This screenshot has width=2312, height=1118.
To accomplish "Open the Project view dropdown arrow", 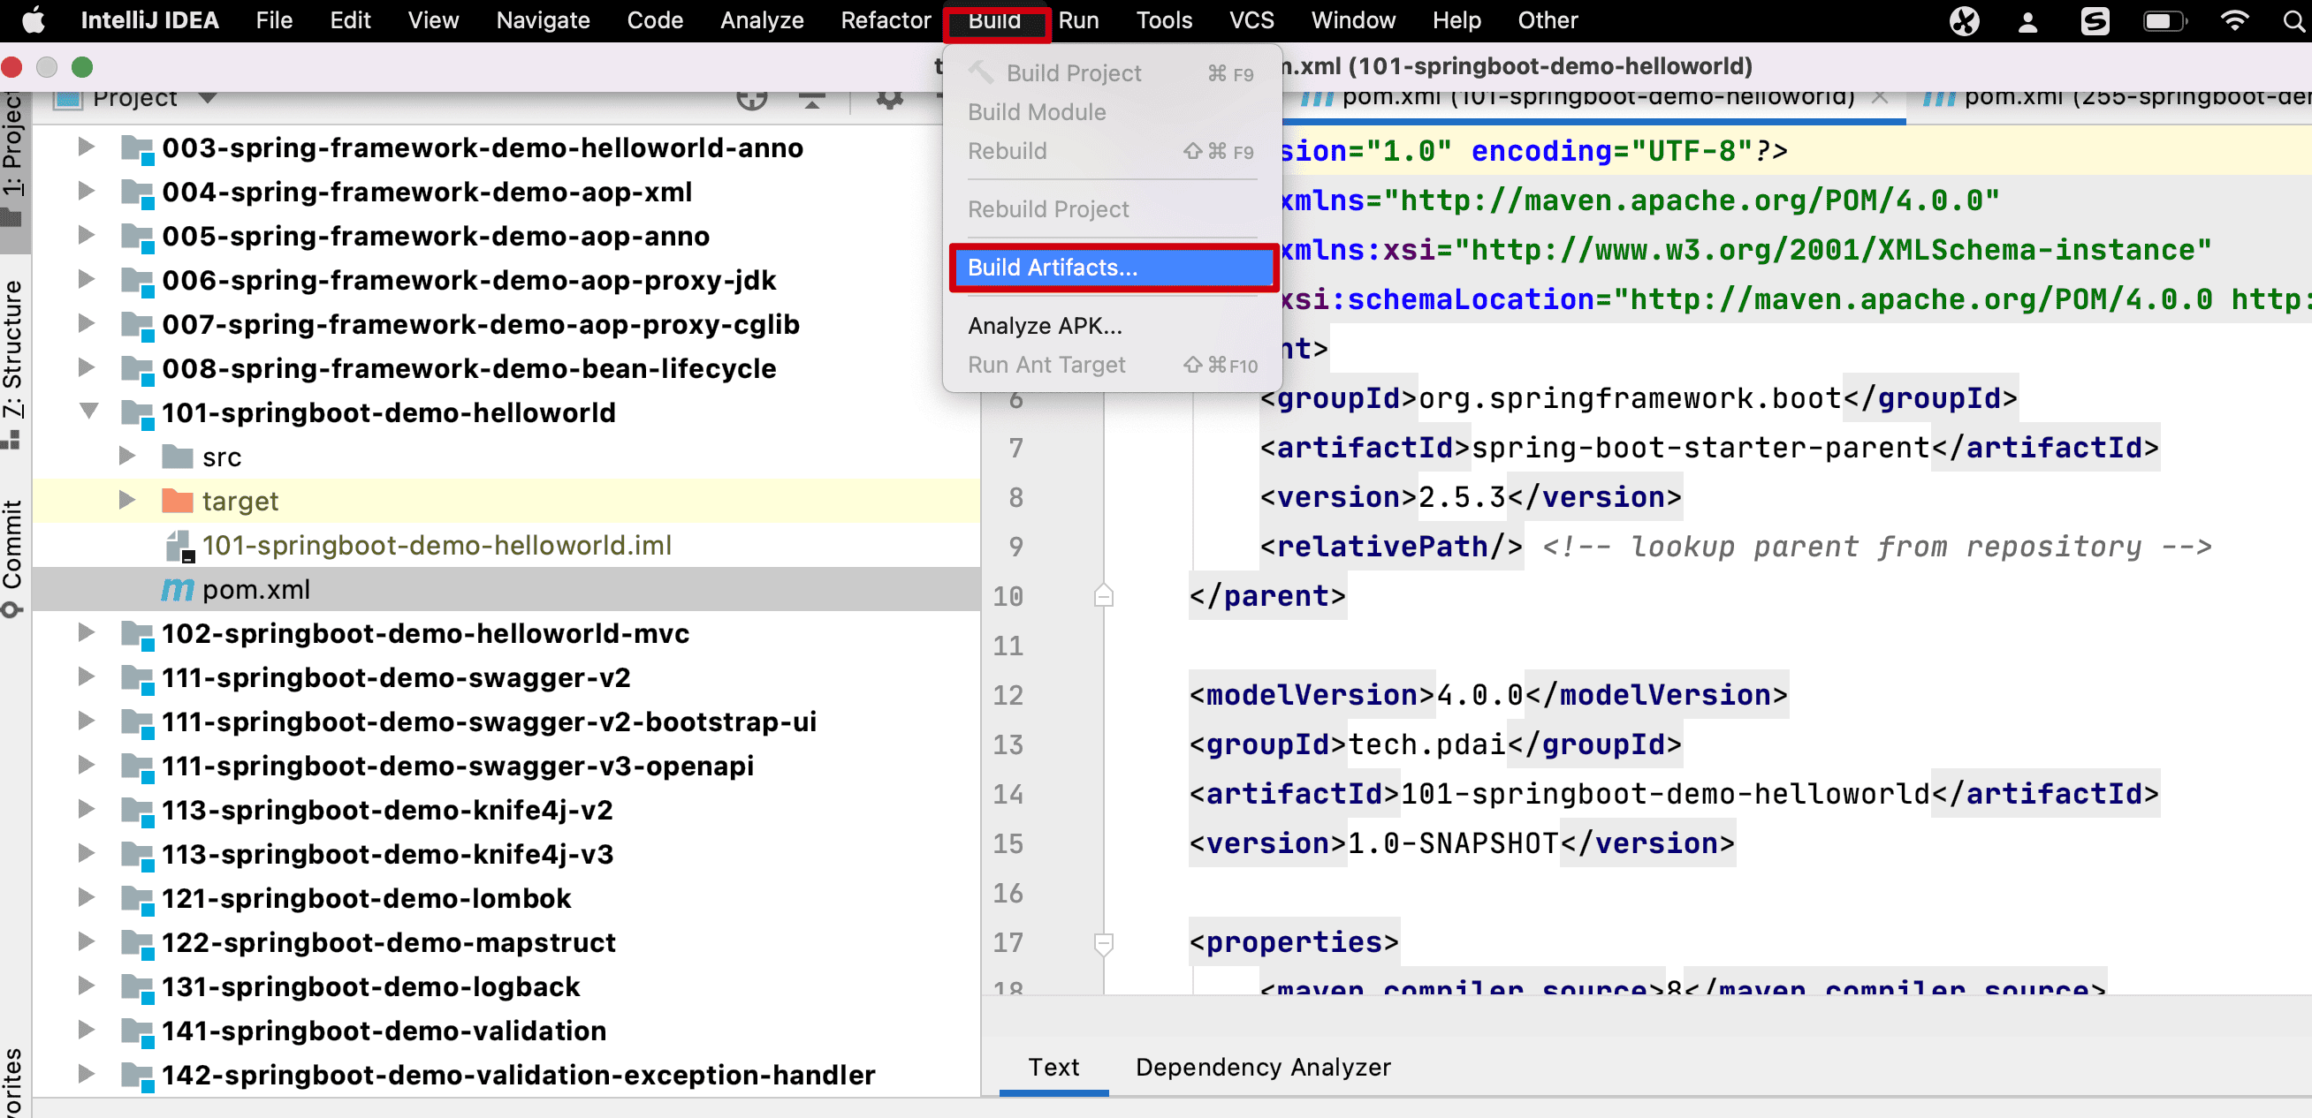I will (208, 98).
